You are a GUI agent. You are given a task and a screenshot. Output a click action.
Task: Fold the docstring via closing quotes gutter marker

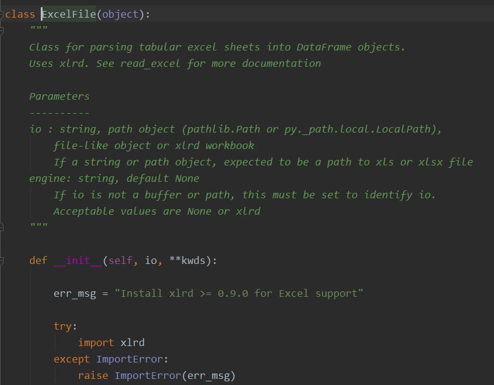point(1,227)
